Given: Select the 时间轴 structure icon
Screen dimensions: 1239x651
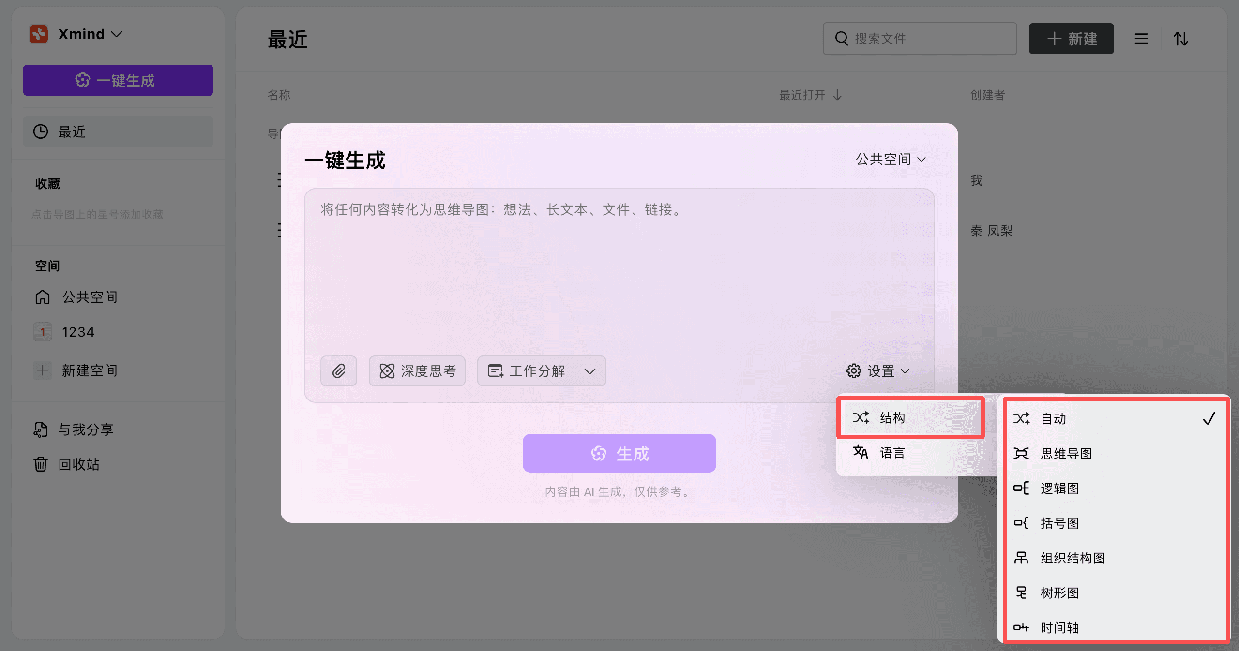Looking at the screenshot, I should click(1022, 627).
